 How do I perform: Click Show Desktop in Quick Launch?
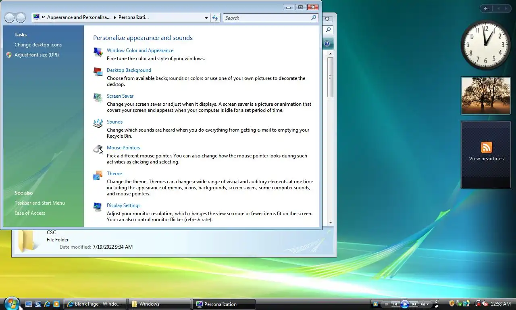point(29,304)
